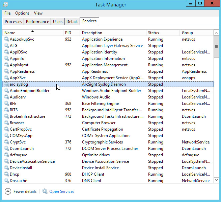221x202 pixels.
Task: Switch to the Processes tab
Action: tap(13, 22)
